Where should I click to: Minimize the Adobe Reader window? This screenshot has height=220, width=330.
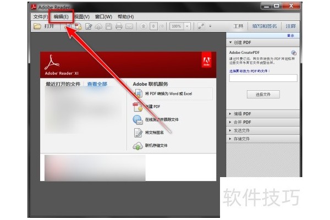[267, 6]
